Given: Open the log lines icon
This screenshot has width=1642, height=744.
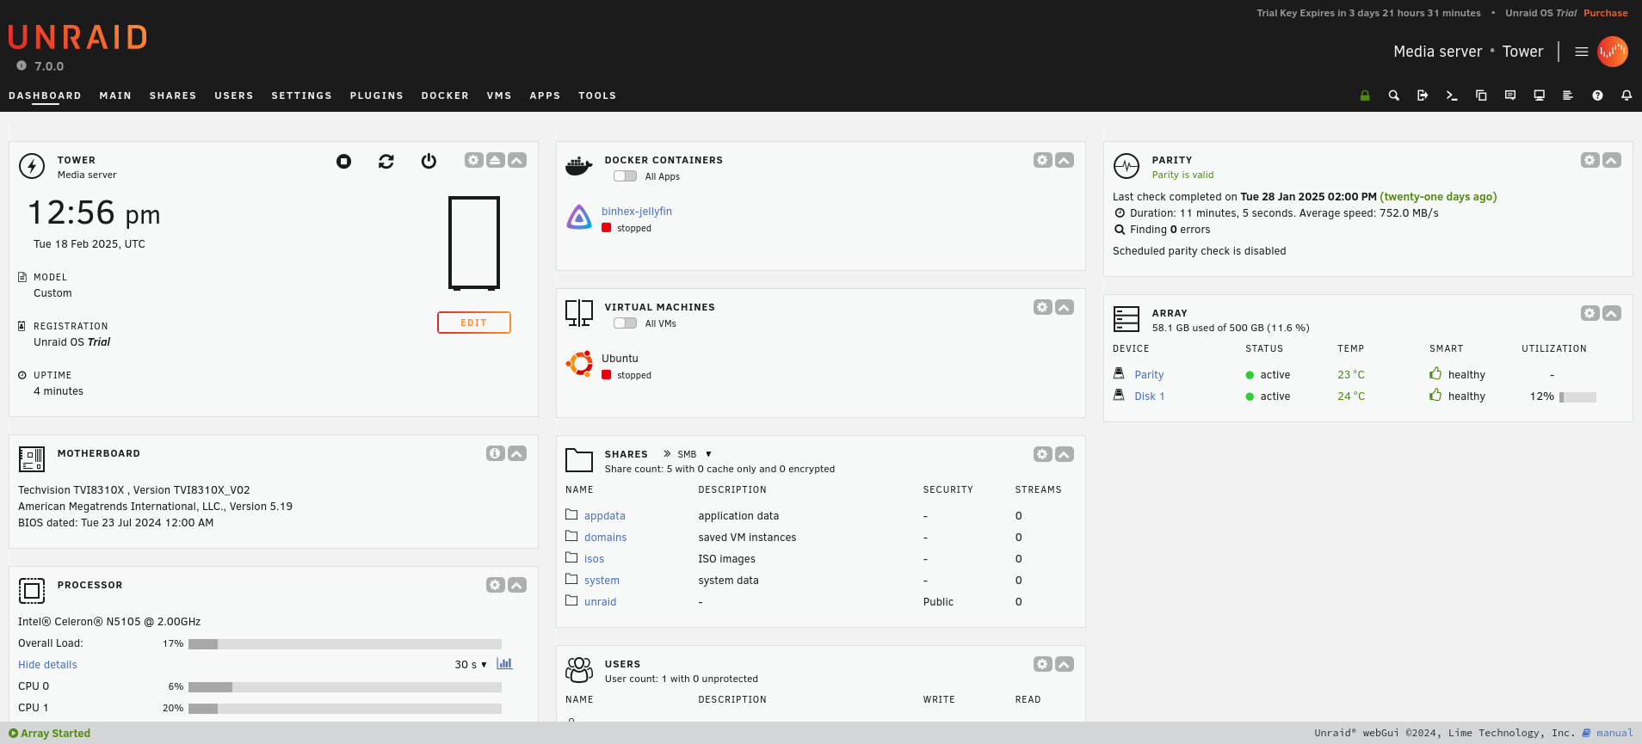Looking at the screenshot, I should click(x=1568, y=95).
